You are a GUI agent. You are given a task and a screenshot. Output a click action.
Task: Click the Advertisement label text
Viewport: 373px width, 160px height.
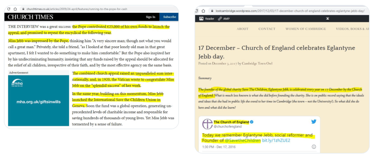19,73
